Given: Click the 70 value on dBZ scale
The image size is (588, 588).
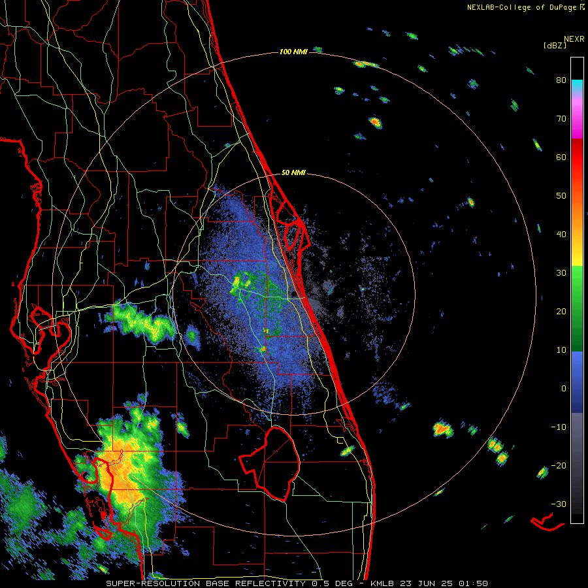Looking at the screenshot, I should pos(561,118).
